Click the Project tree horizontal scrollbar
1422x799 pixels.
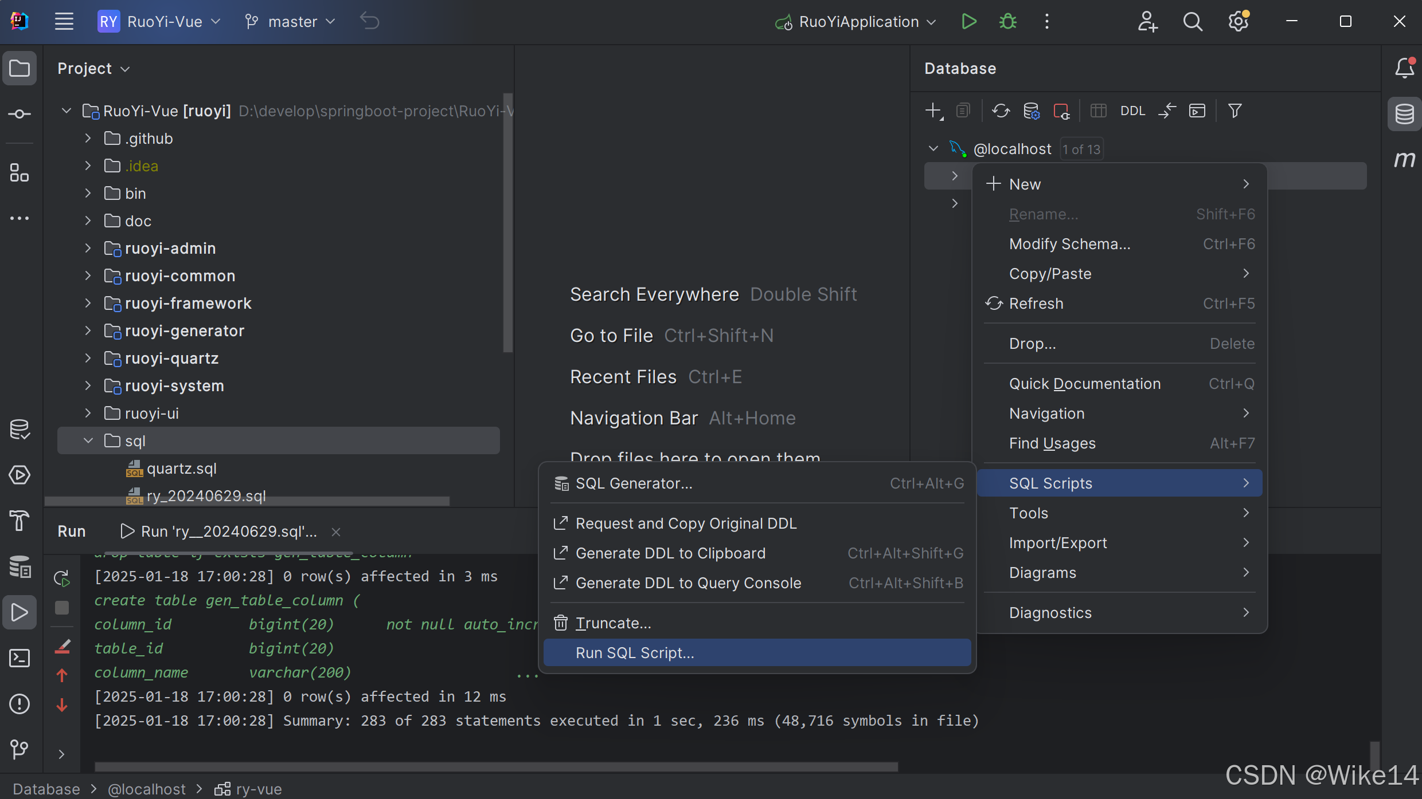(247, 501)
